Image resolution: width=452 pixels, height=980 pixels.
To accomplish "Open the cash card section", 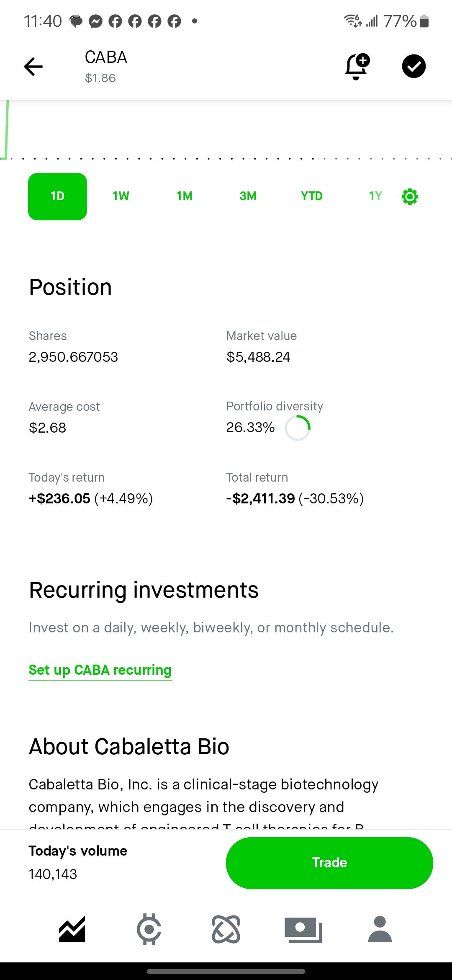I will click(303, 931).
